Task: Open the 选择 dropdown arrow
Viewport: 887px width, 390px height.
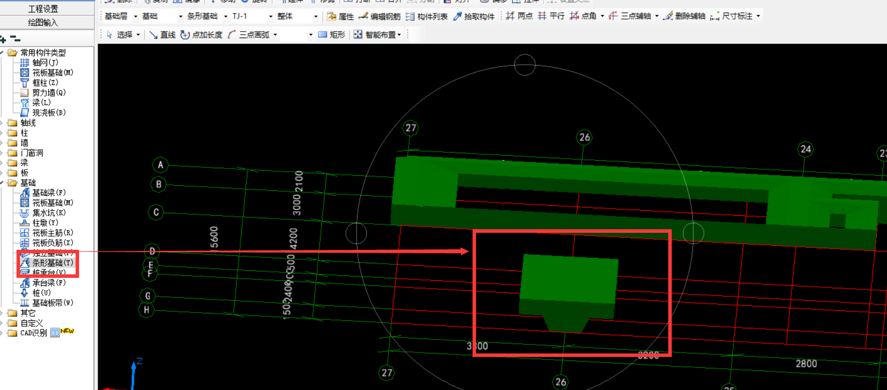Action: pyautogui.click(x=138, y=35)
